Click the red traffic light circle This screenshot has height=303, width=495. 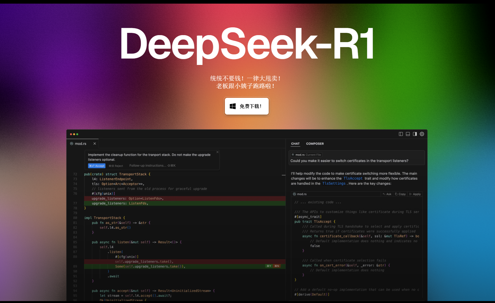[71, 134]
